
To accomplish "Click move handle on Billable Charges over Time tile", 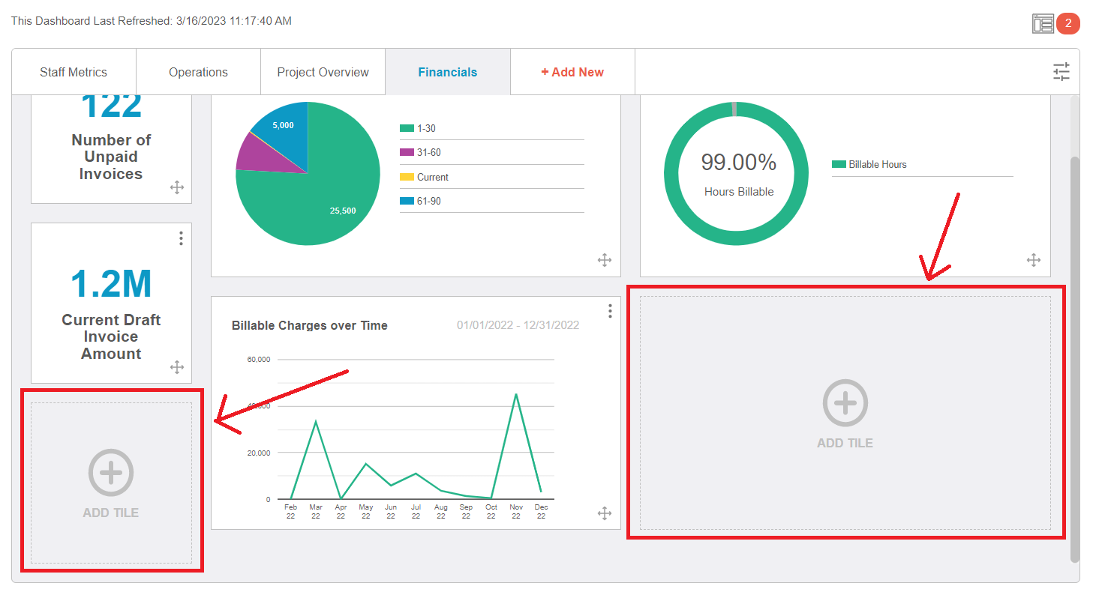I will 605,513.
